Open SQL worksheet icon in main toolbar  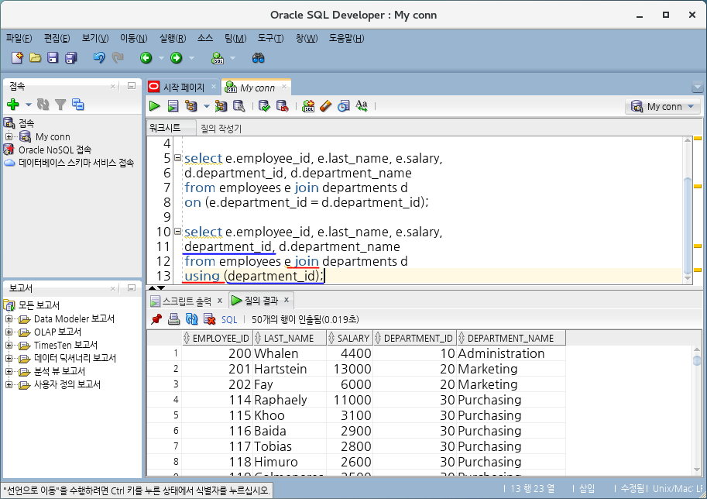pos(218,58)
